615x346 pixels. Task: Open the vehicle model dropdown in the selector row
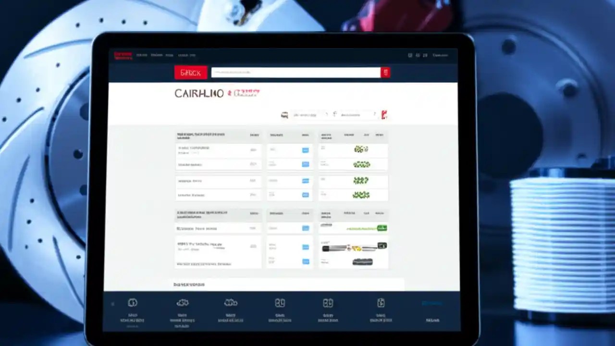click(x=353, y=115)
